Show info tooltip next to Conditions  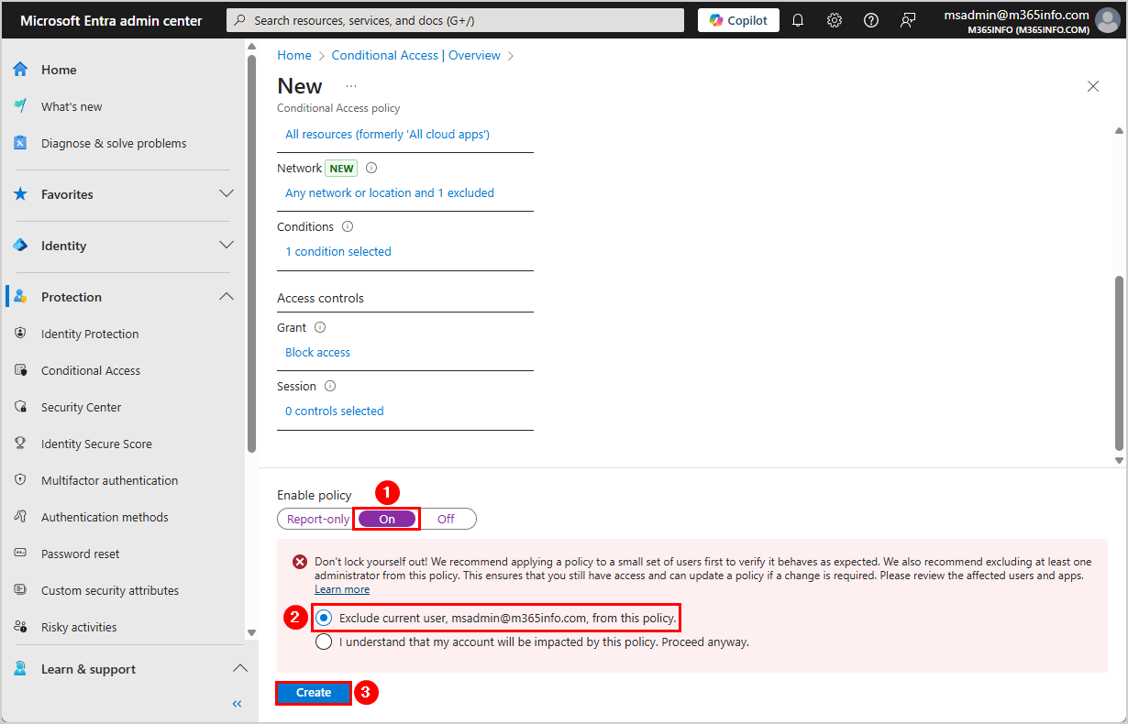[348, 226]
